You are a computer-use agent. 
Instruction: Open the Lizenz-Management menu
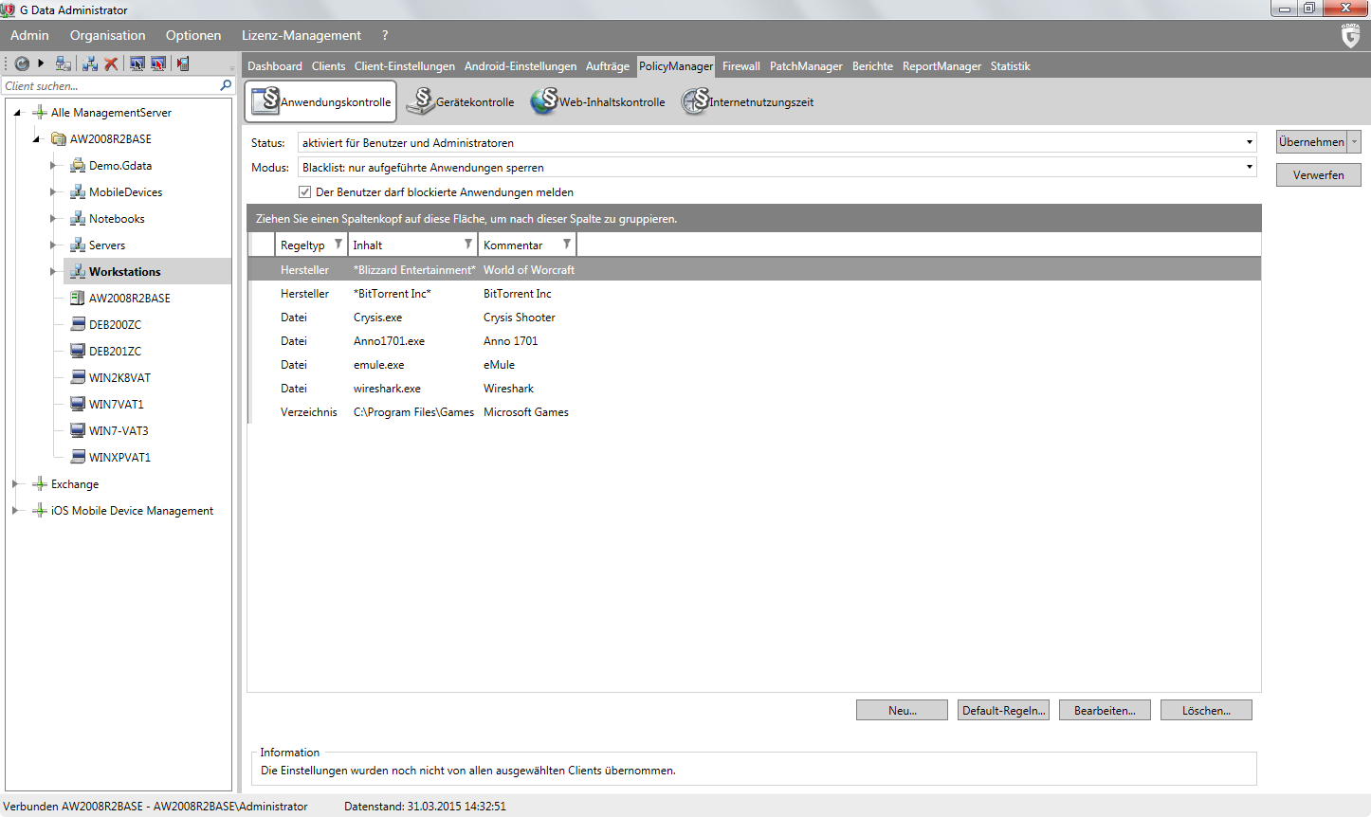coord(302,35)
